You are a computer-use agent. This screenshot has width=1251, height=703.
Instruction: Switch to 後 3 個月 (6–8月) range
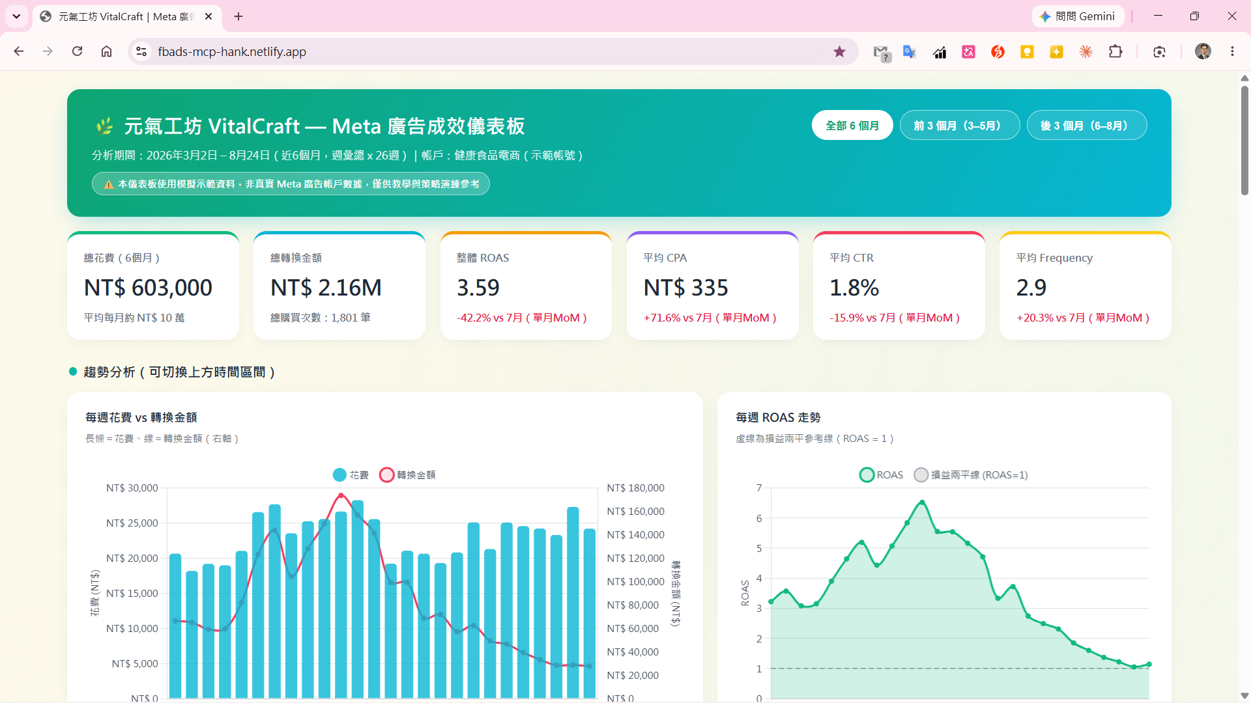coord(1087,125)
